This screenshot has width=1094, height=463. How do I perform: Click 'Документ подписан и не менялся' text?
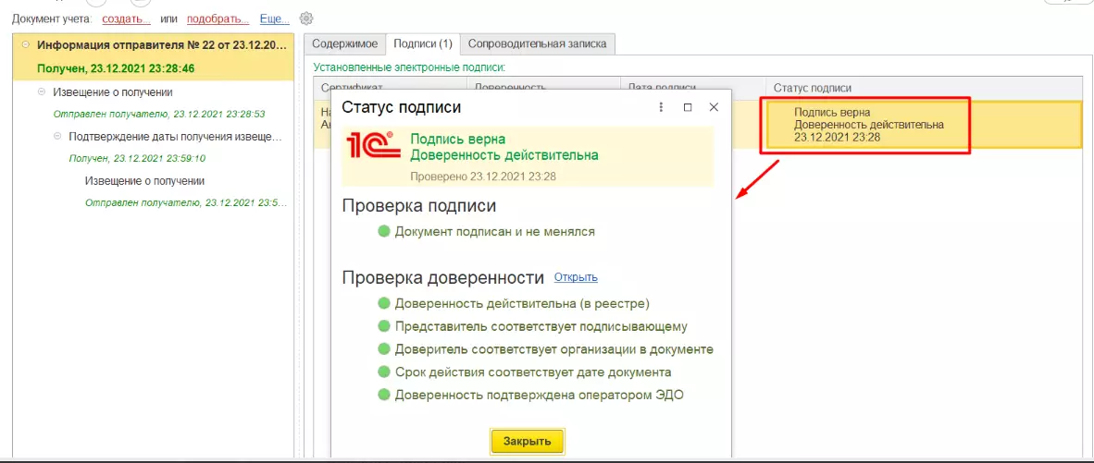click(494, 231)
